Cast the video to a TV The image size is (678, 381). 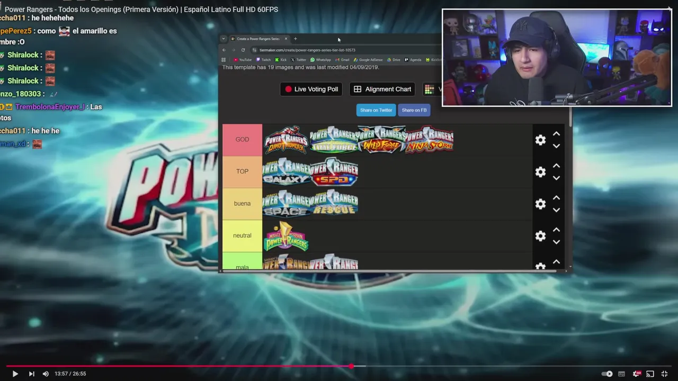coord(650,374)
